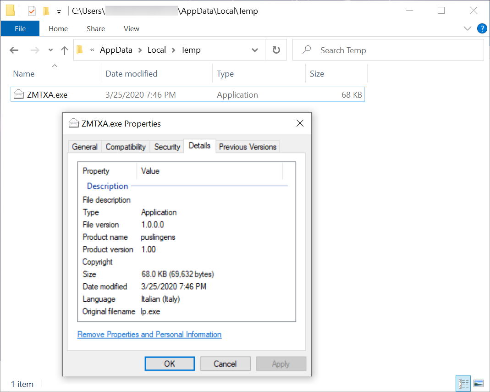This screenshot has height=392, width=490.
Task: Click Remove Properties and Personal Information
Action: [149, 334]
